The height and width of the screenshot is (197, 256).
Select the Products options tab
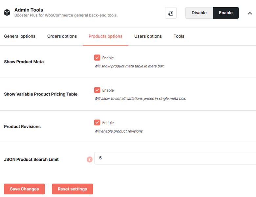105,36
